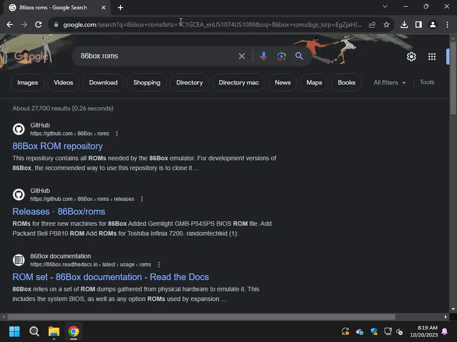Focus the search box containing 86box roms

pos(158,56)
